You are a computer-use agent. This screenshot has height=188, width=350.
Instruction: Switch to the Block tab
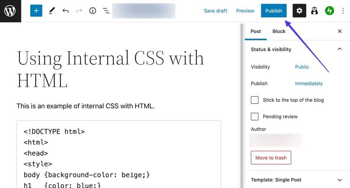pyautogui.click(x=279, y=31)
